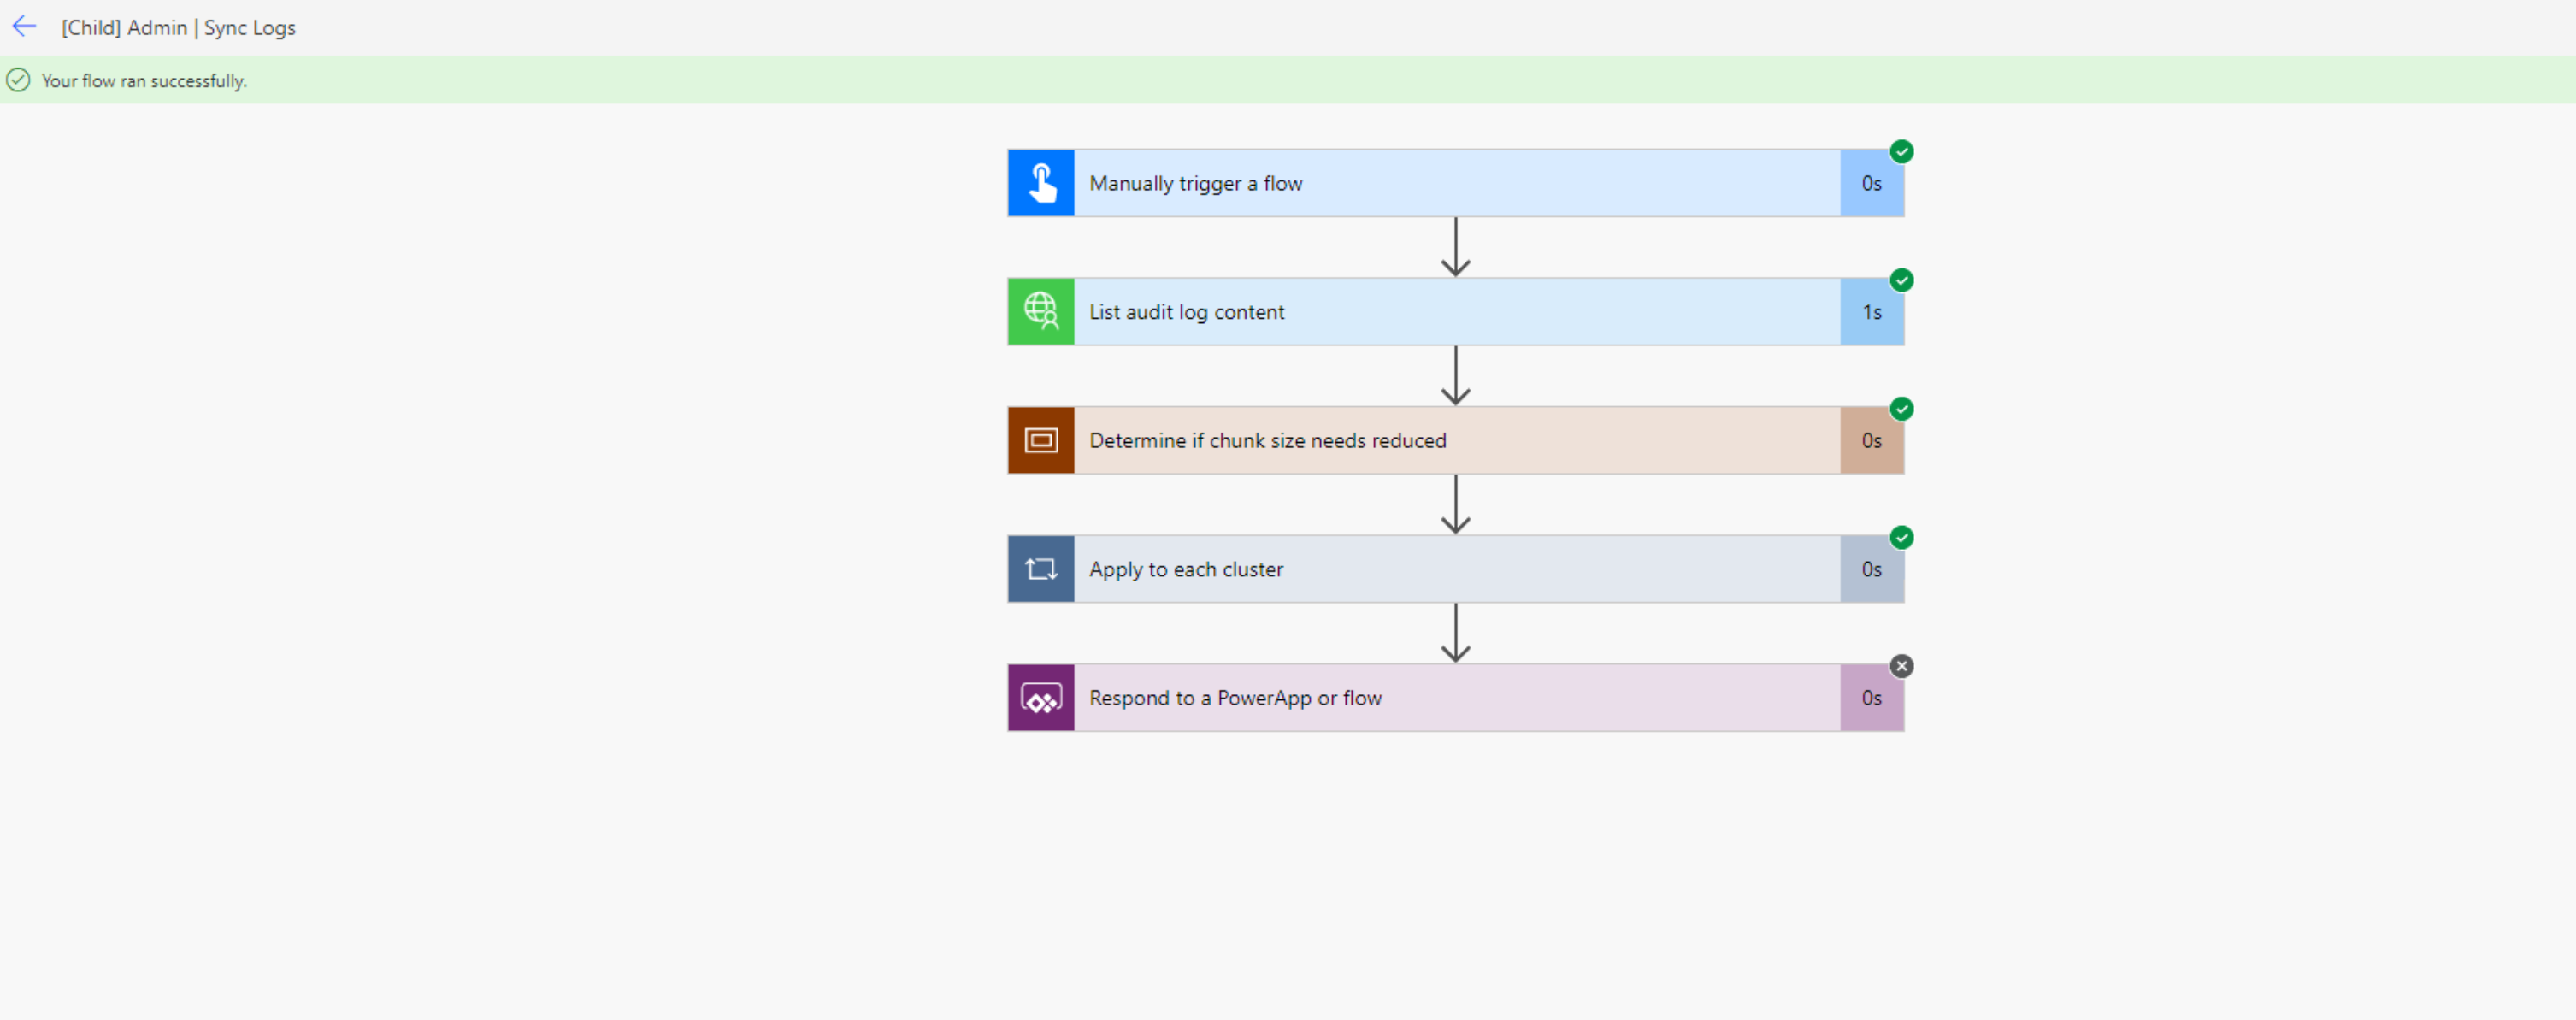This screenshot has height=1020, width=2576.
Task: Expand the Apply to each cluster loop
Action: click(1450, 568)
